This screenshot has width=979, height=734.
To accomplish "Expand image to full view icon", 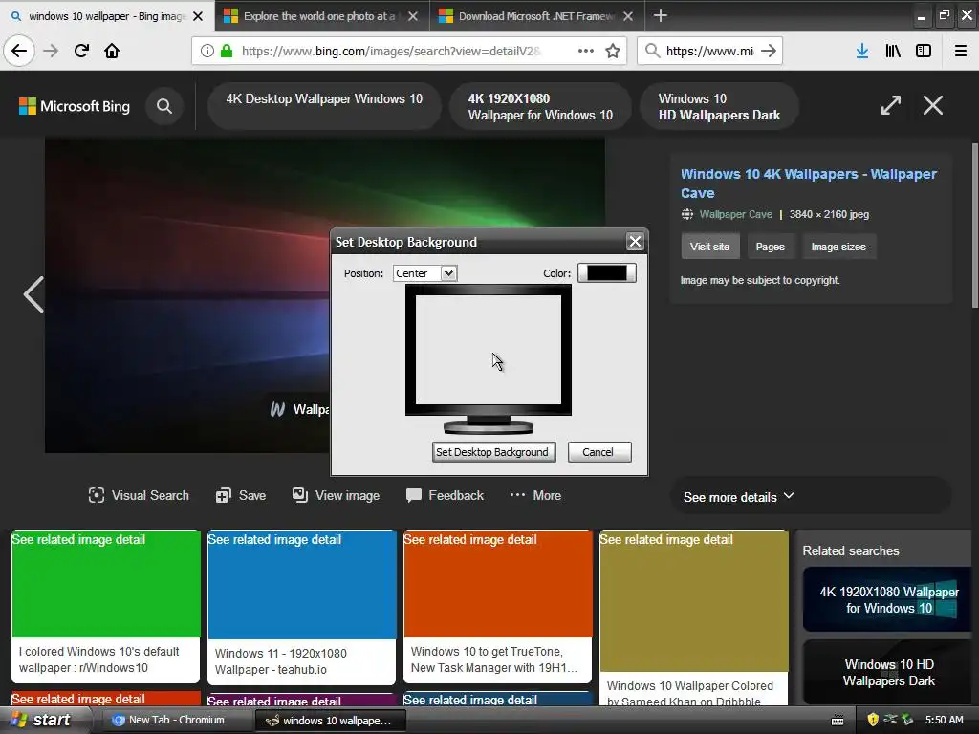I will (891, 105).
